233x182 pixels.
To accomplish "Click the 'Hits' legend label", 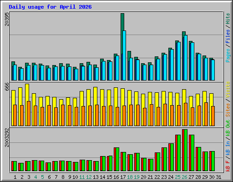I will tap(228, 19).
